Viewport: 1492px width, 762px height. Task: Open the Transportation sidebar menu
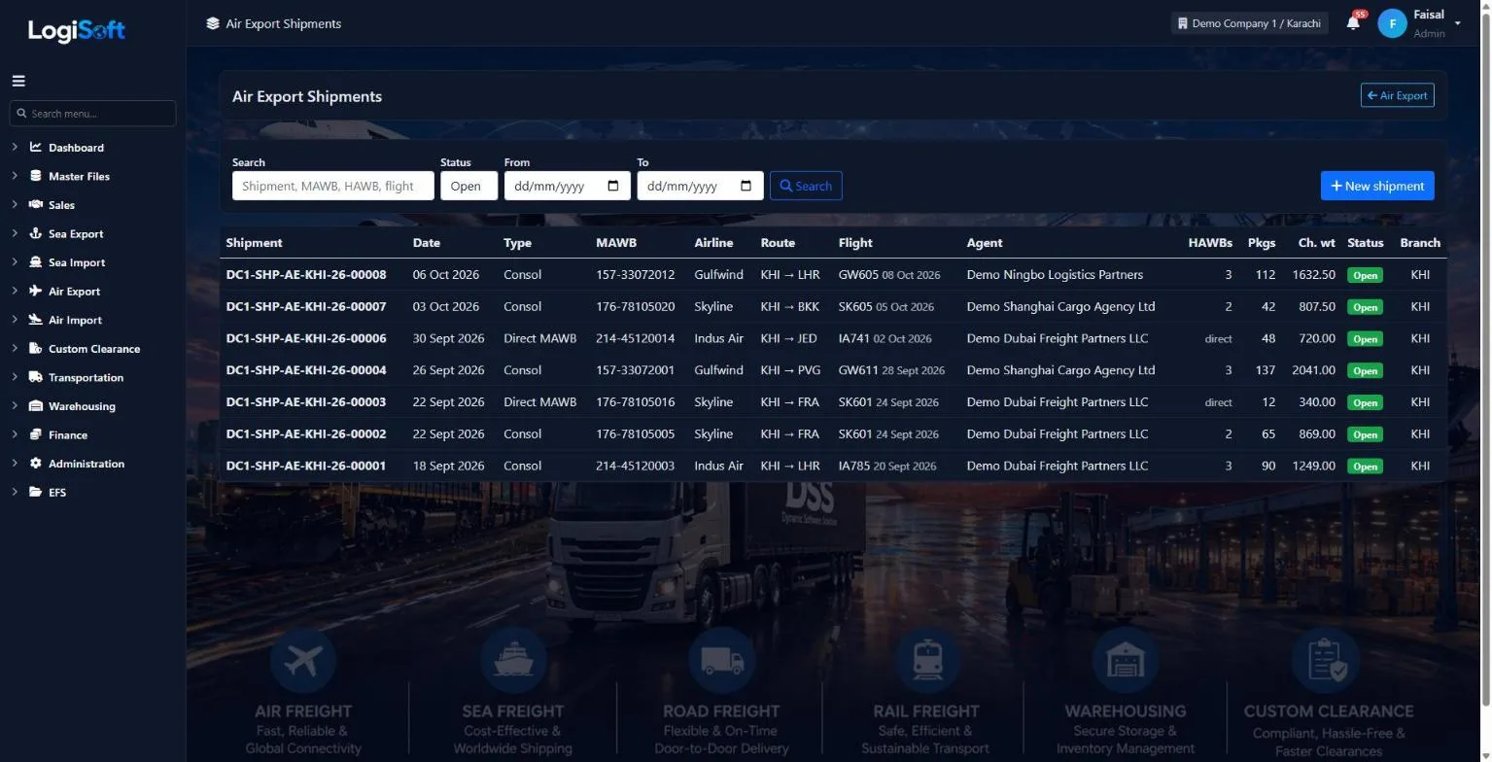coord(86,377)
